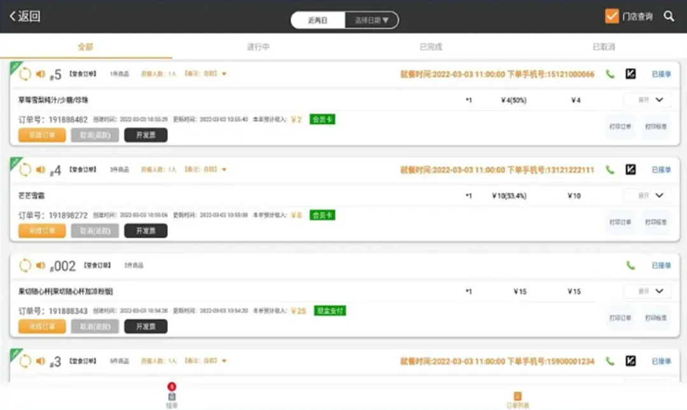Click the refresh circle icon on order #002
The height and width of the screenshot is (410, 687).
(x=25, y=266)
